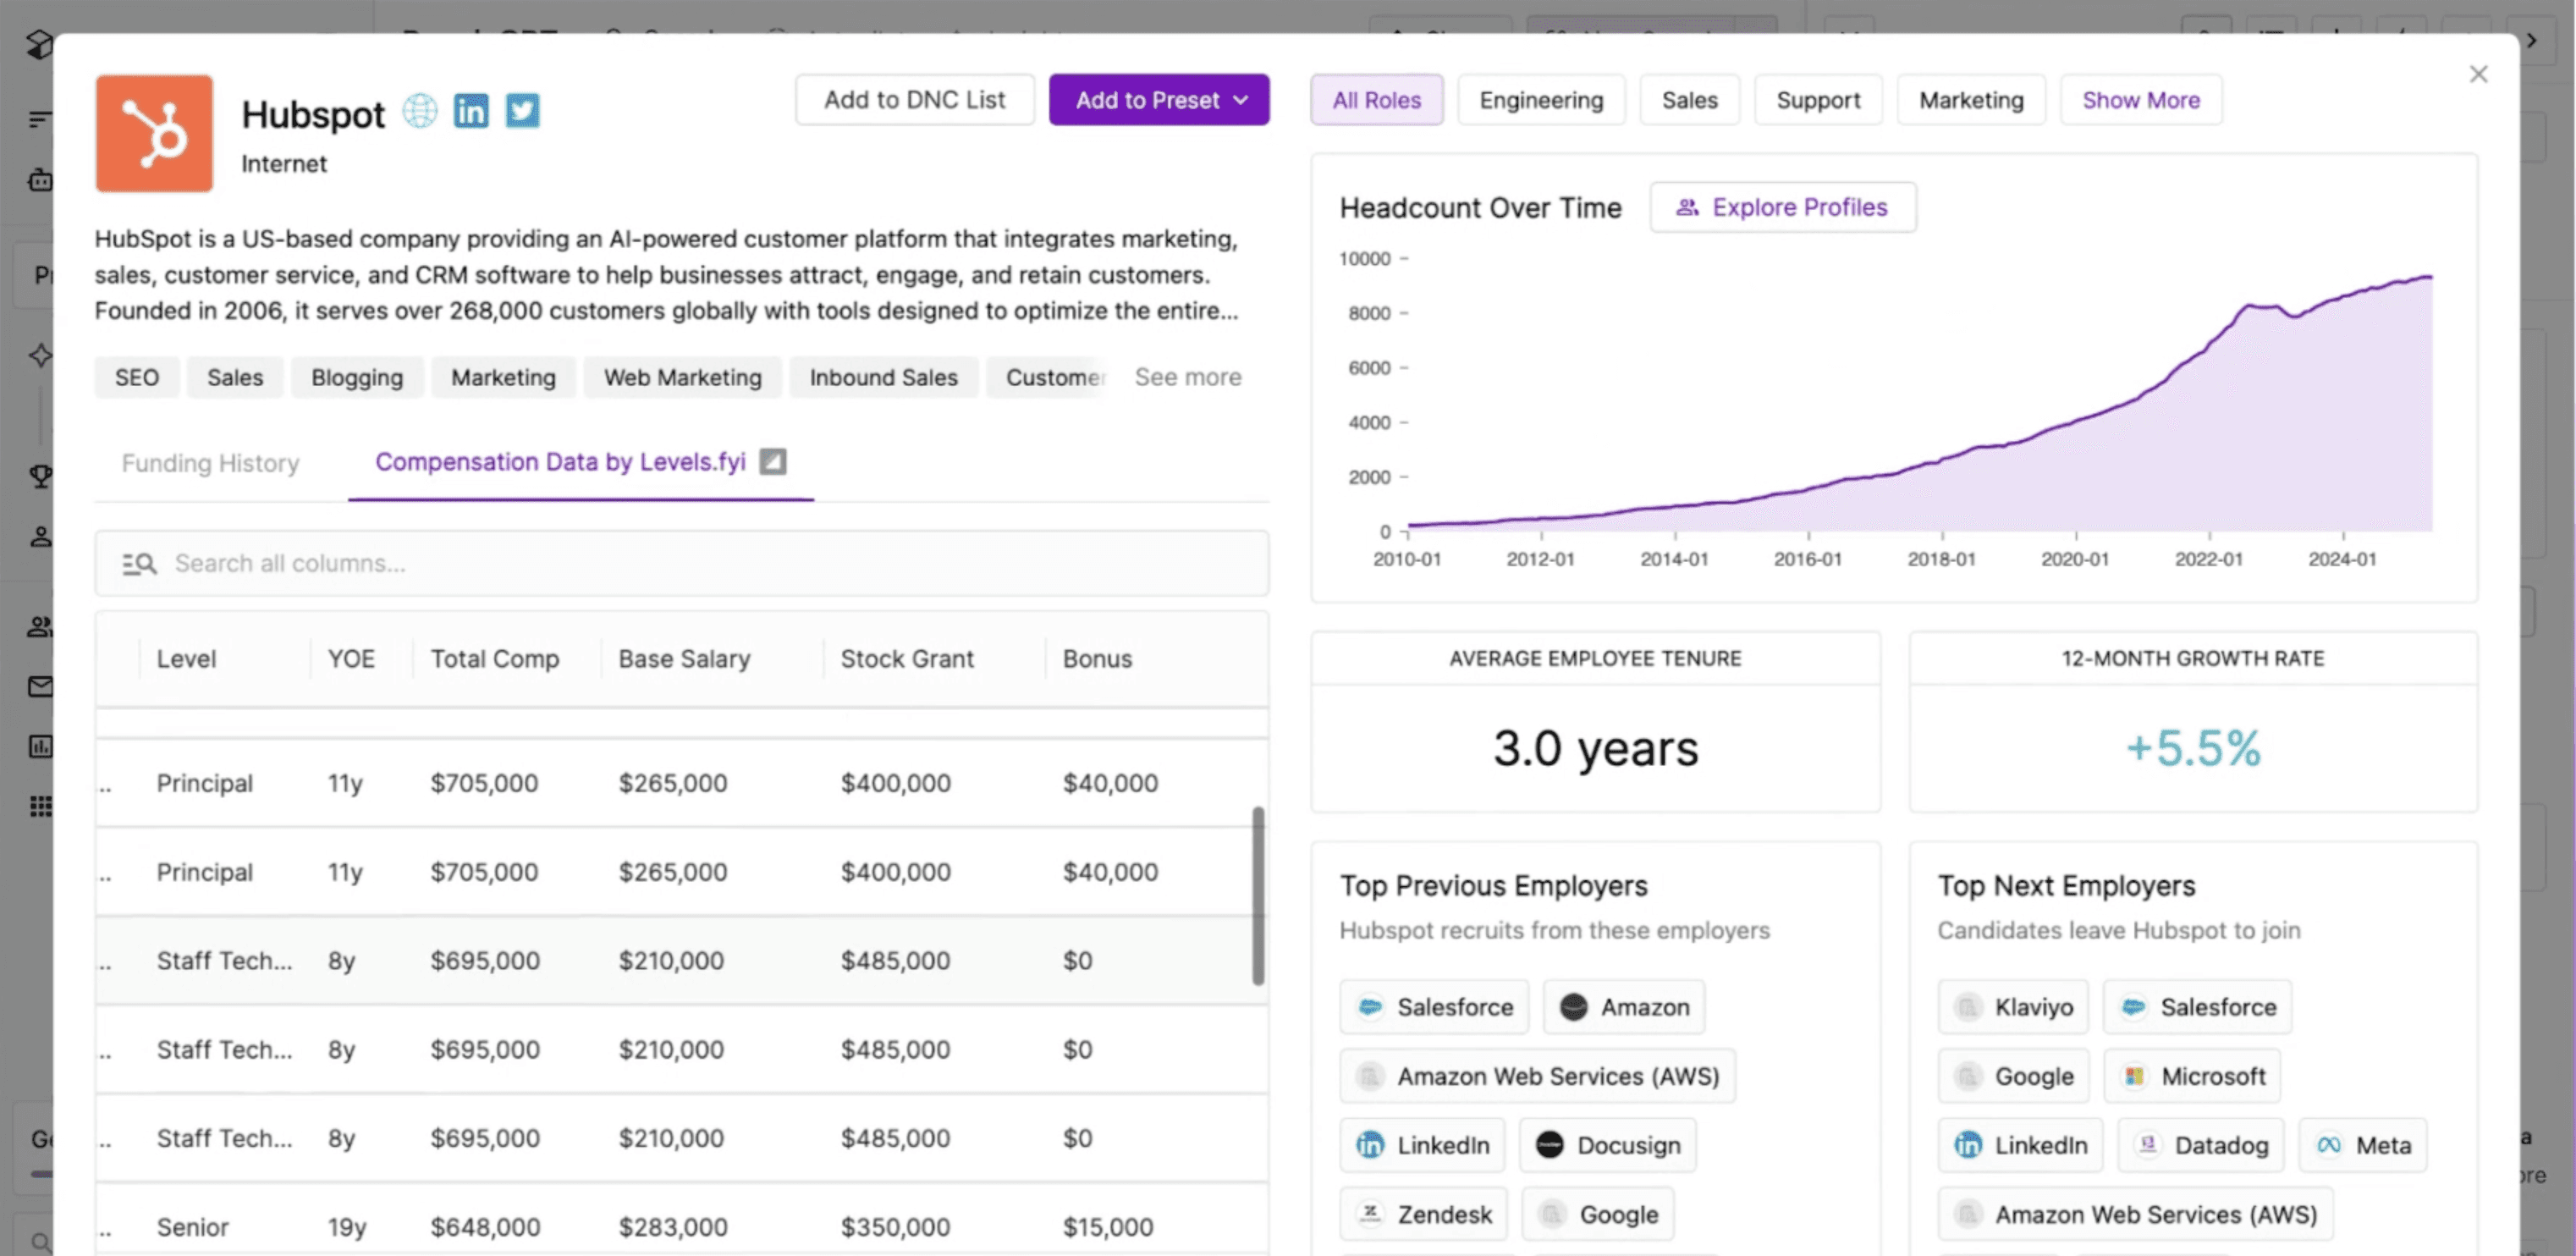
Task: Select the All Roles filter
Action: click(1376, 100)
